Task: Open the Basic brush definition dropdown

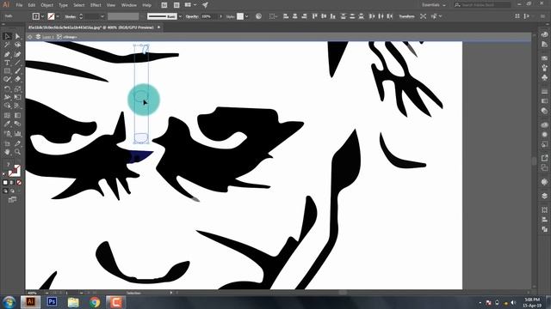Action: [x=180, y=16]
